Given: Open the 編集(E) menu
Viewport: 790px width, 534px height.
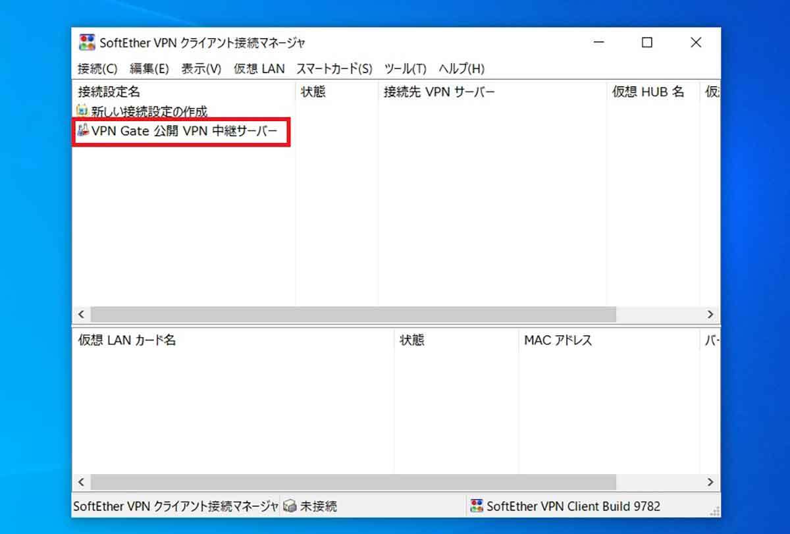Looking at the screenshot, I should [149, 68].
